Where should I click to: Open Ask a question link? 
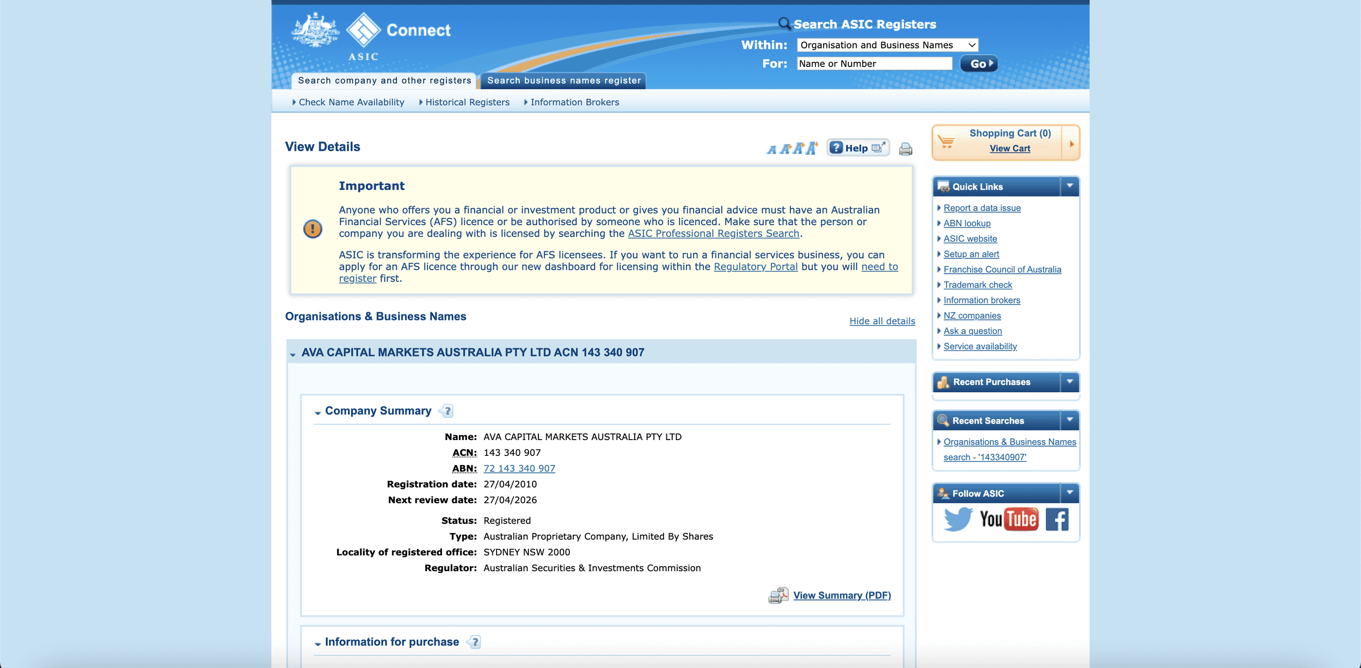click(x=972, y=331)
